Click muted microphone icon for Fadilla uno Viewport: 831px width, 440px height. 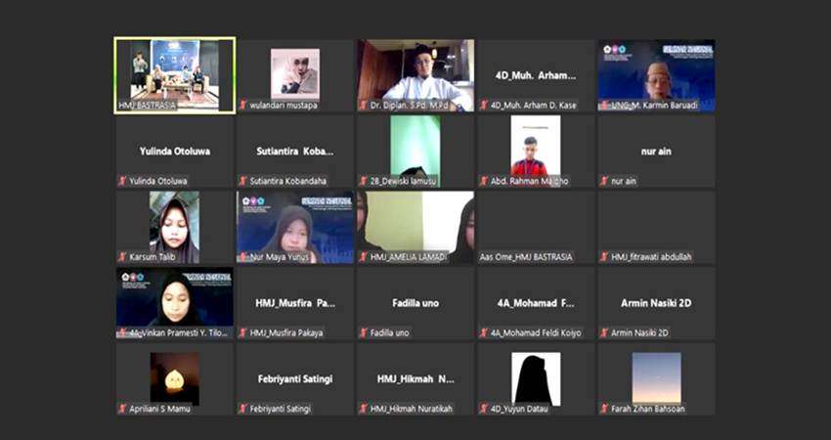point(364,332)
